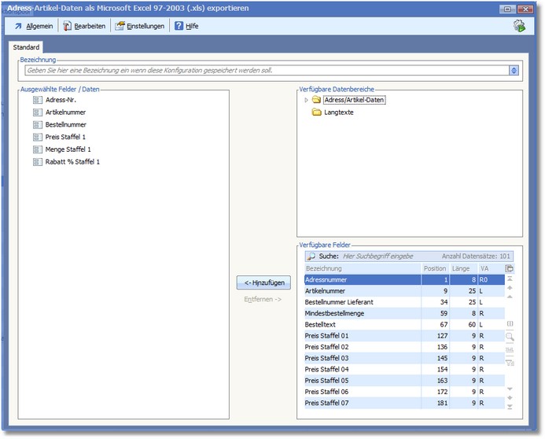Click the export icon at toolbar right
Image resolution: width=545 pixels, height=439 pixels.
pyautogui.click(x=519, y=26)
